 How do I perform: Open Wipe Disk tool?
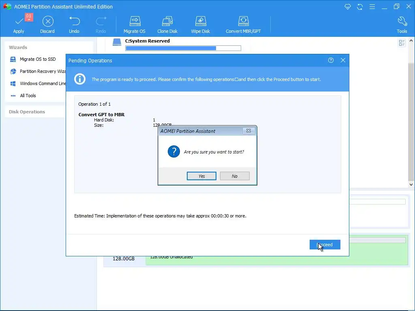200,25
